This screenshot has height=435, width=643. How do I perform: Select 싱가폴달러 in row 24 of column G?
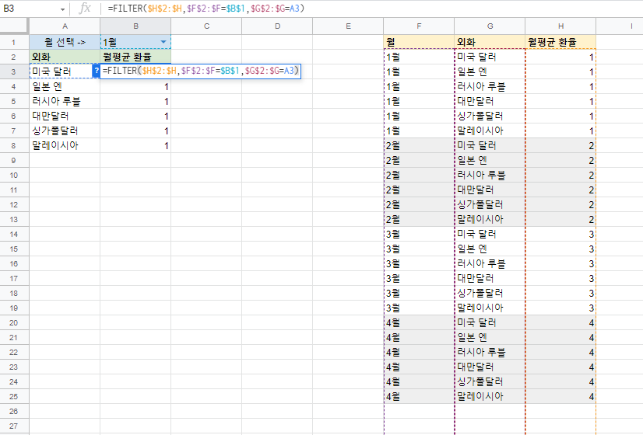click(x=490, y=381)
